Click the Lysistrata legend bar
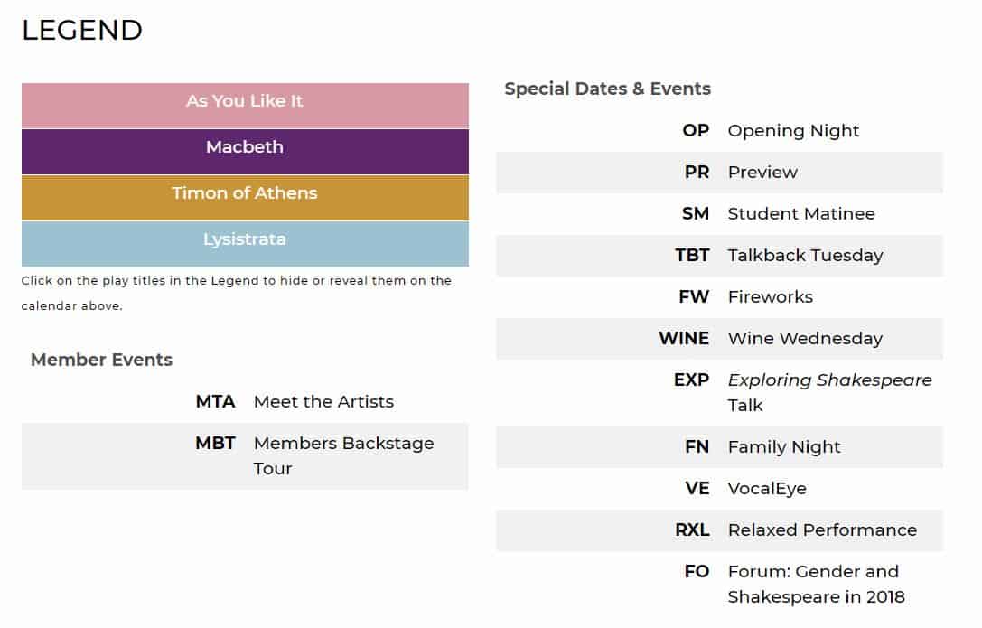This screenshot has height=628, width=982. [x=245, y=244]
